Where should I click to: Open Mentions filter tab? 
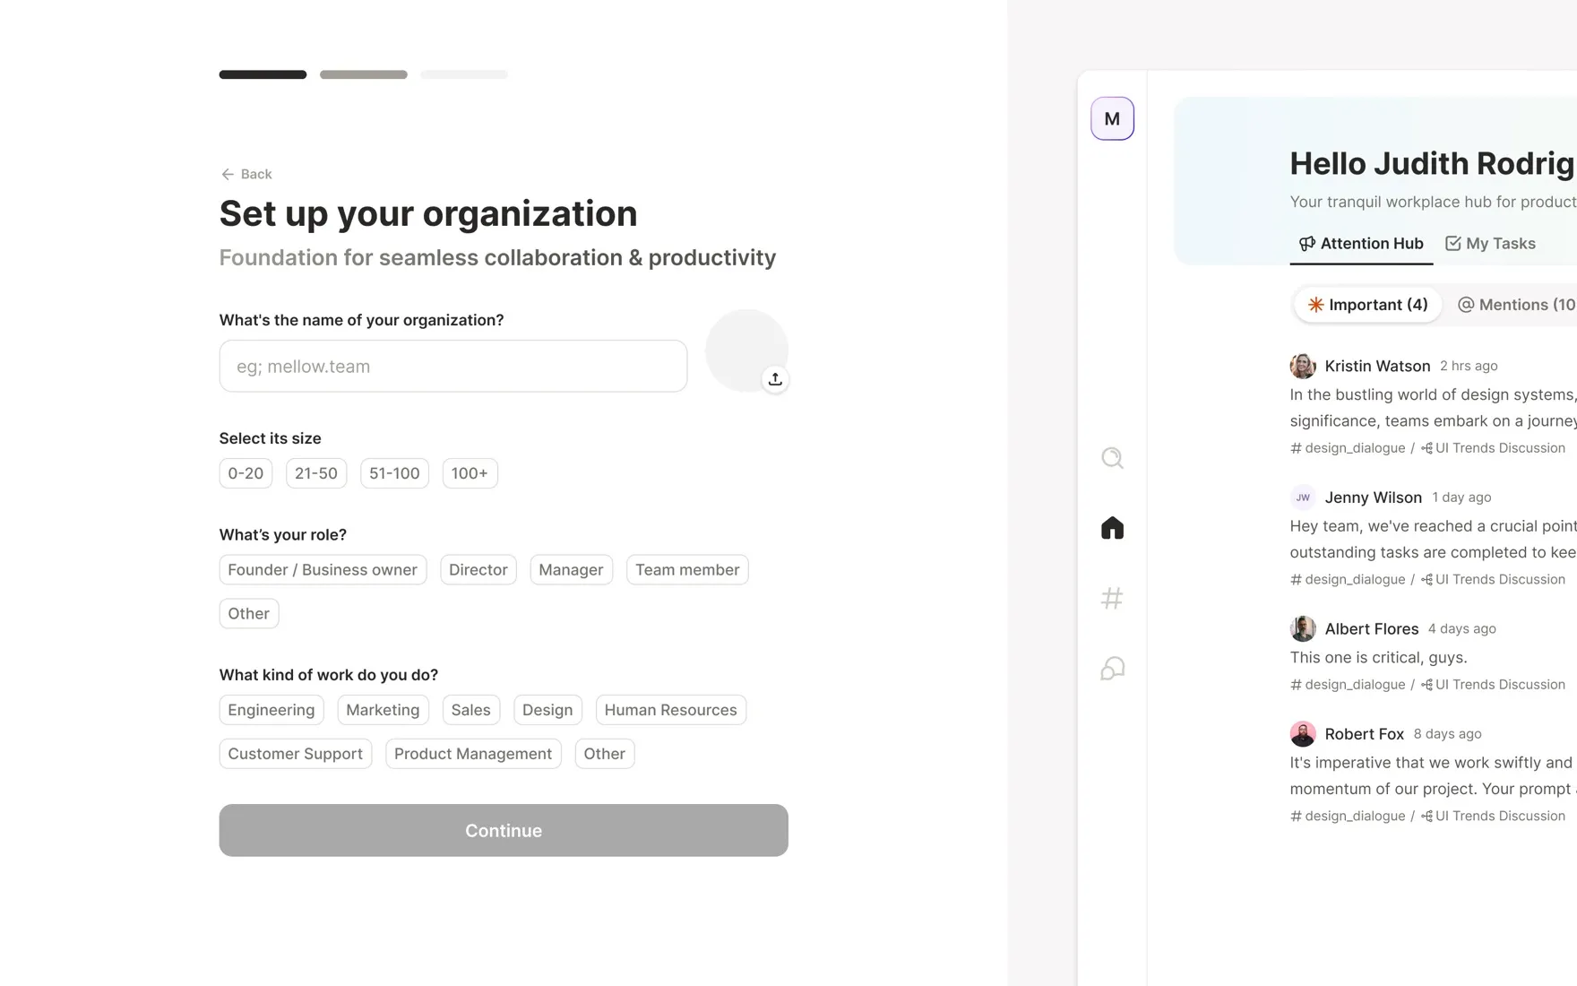[x=1516, y=305]
